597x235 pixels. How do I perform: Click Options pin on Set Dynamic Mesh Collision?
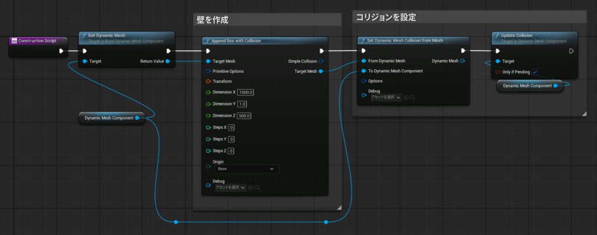(364, 81)
